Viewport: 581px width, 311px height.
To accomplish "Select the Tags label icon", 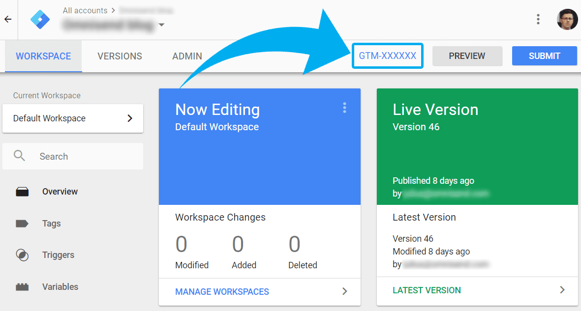I will 22,224.
